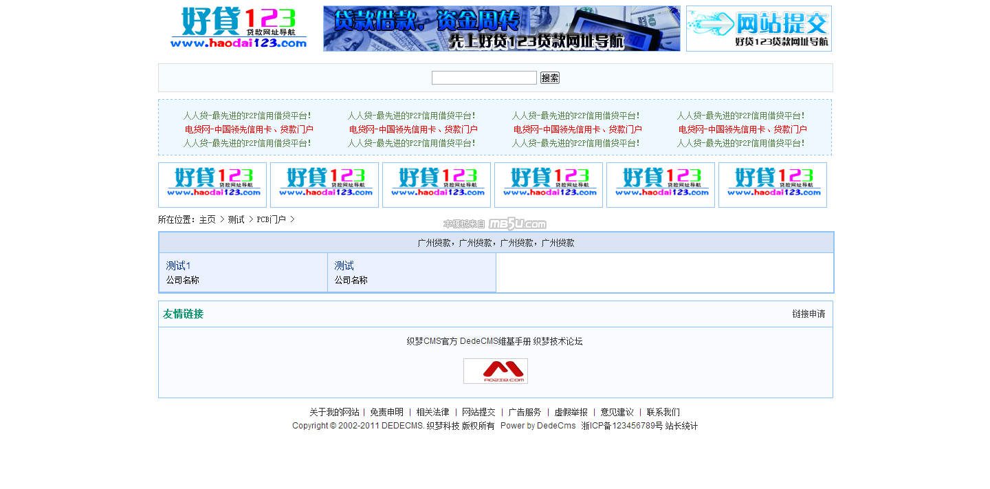The height and width of the screenshot is (489, 990).
Task: Open 免责申明 in the footer menu
Action: 386,412
